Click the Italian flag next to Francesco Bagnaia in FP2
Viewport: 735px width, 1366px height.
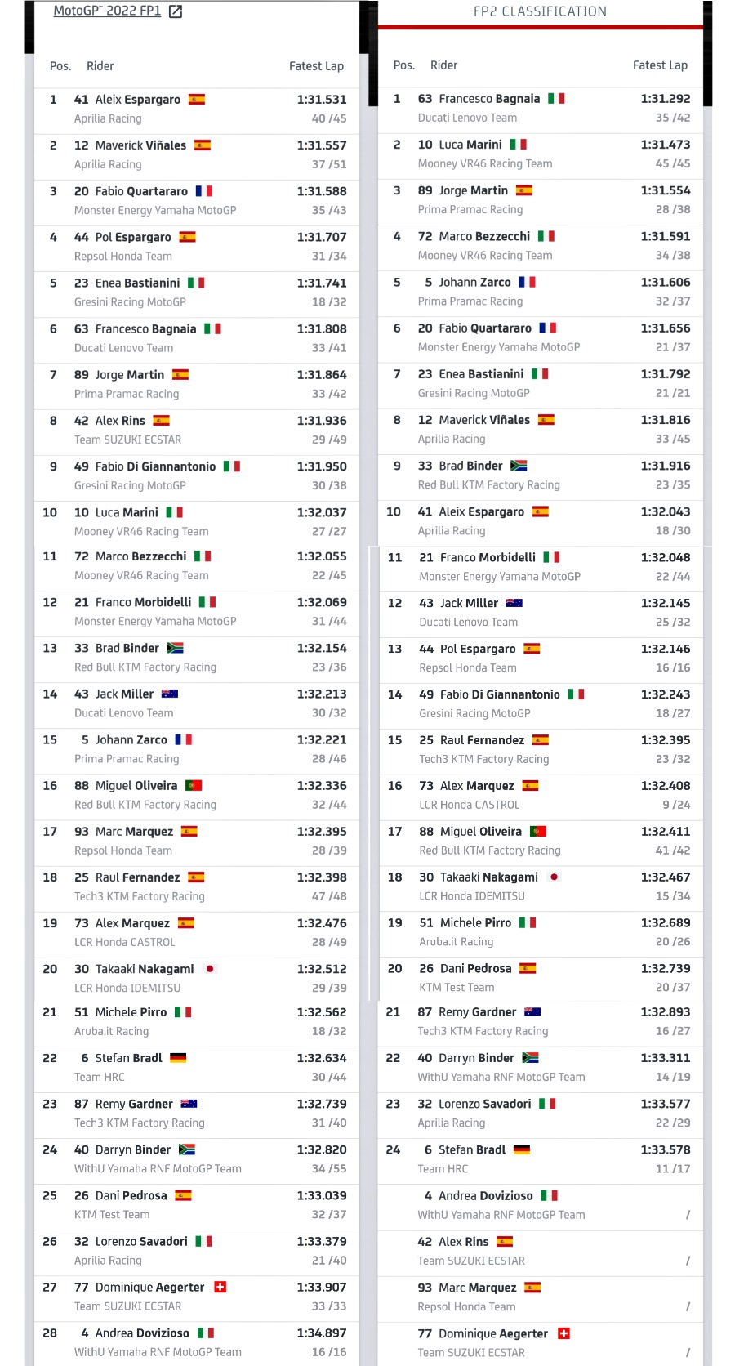[556, 99]
